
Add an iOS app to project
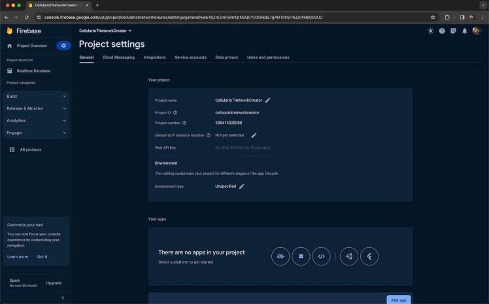(x=280, y=256)
